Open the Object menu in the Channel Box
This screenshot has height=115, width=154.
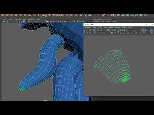(x=108, y=21)
